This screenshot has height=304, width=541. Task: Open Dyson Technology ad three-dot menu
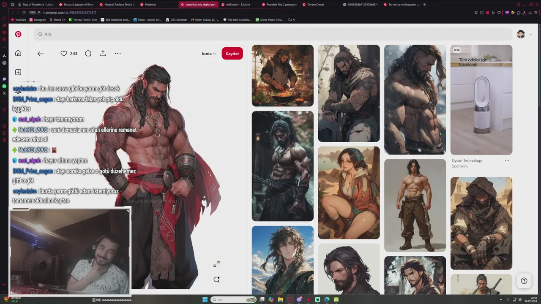click(507, 160)
